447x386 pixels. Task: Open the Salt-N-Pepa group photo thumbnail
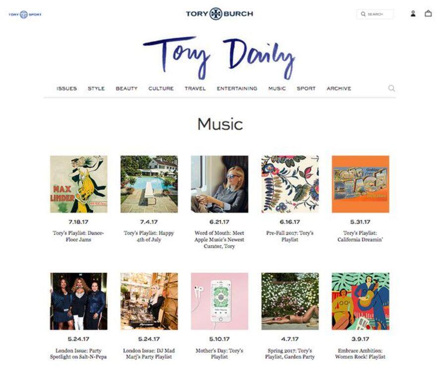79,301
